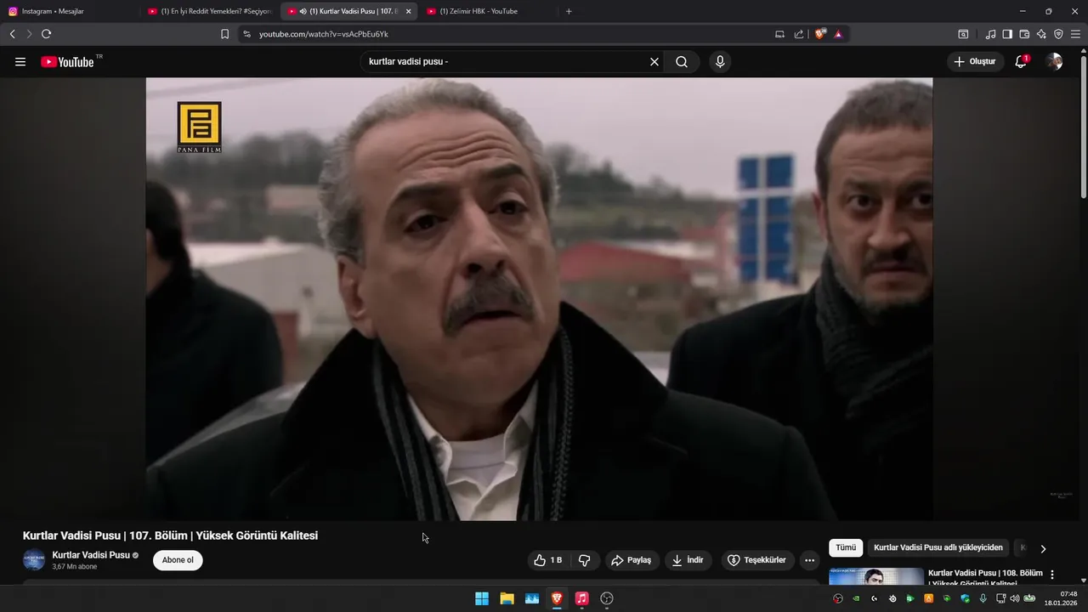This screenshot has width=1088, height=612.
Task: Click the browser address bar URL
Action: tap(324, 34)
